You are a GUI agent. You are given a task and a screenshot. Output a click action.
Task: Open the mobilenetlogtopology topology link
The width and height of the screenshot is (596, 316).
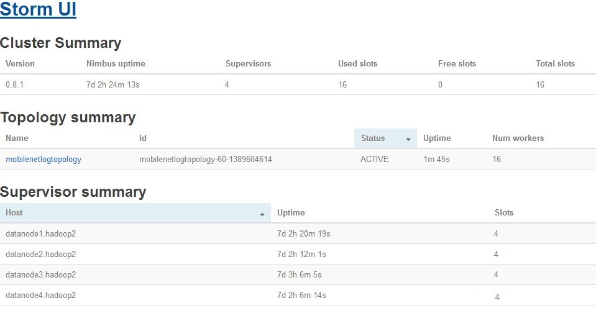[44, 159]
